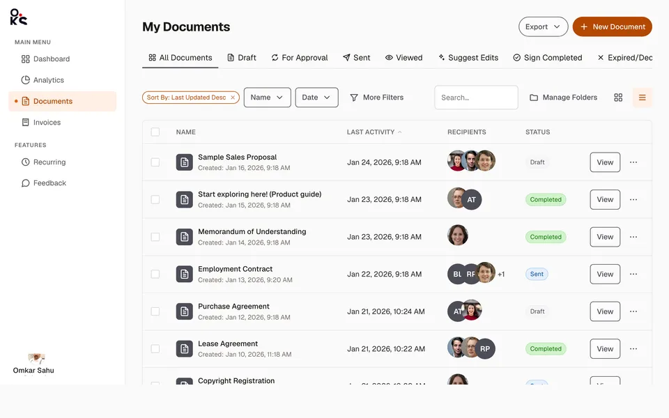Click the OKS logo in the sidebar
The width and height of the screenshot is (669, 418).
point(18,17)
